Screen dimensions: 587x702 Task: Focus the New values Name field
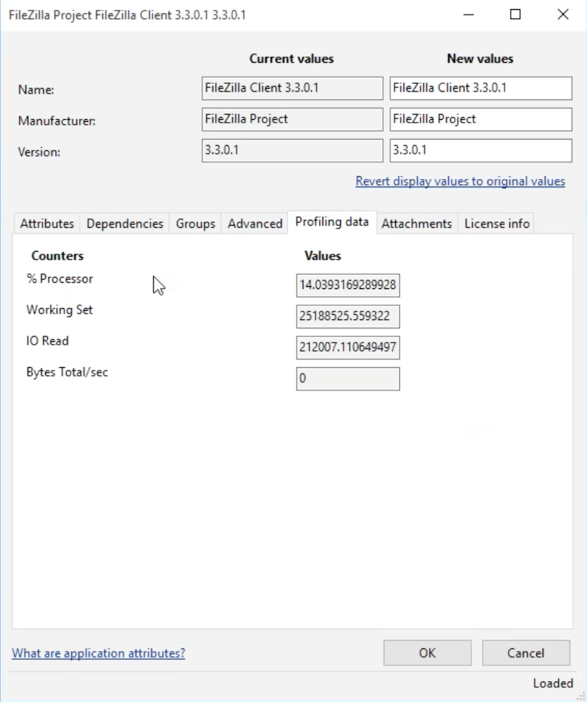[x=480, y=88]
